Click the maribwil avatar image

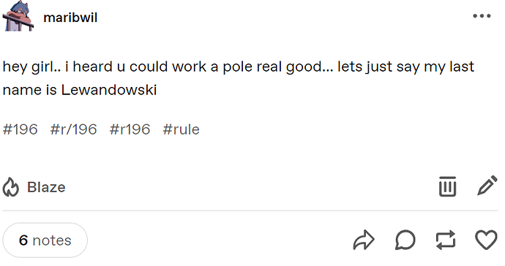[18, 16]
